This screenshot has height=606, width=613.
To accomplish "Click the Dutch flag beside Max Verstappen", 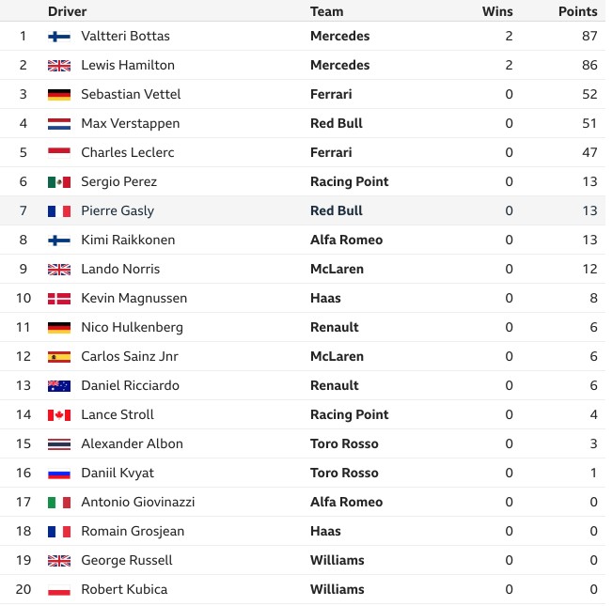I will [59, 124].
